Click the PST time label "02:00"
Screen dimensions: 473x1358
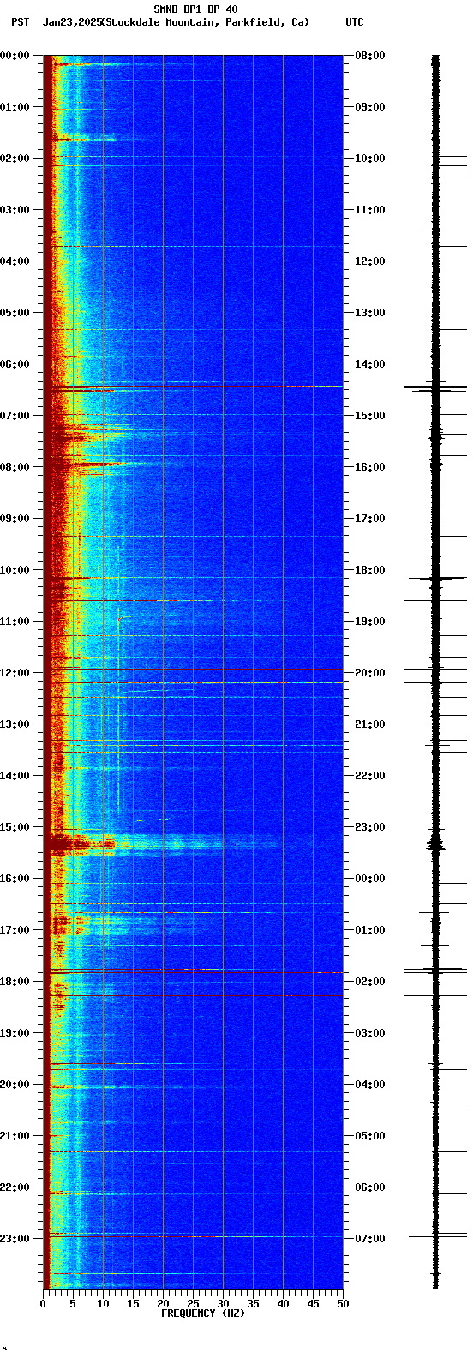[15, 158]
